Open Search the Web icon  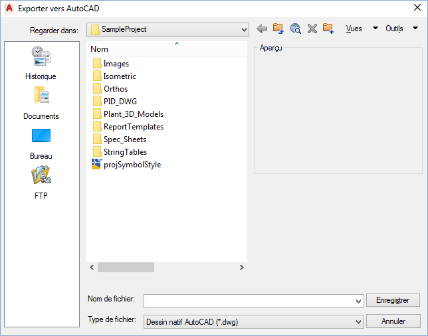tap(295, 29)
